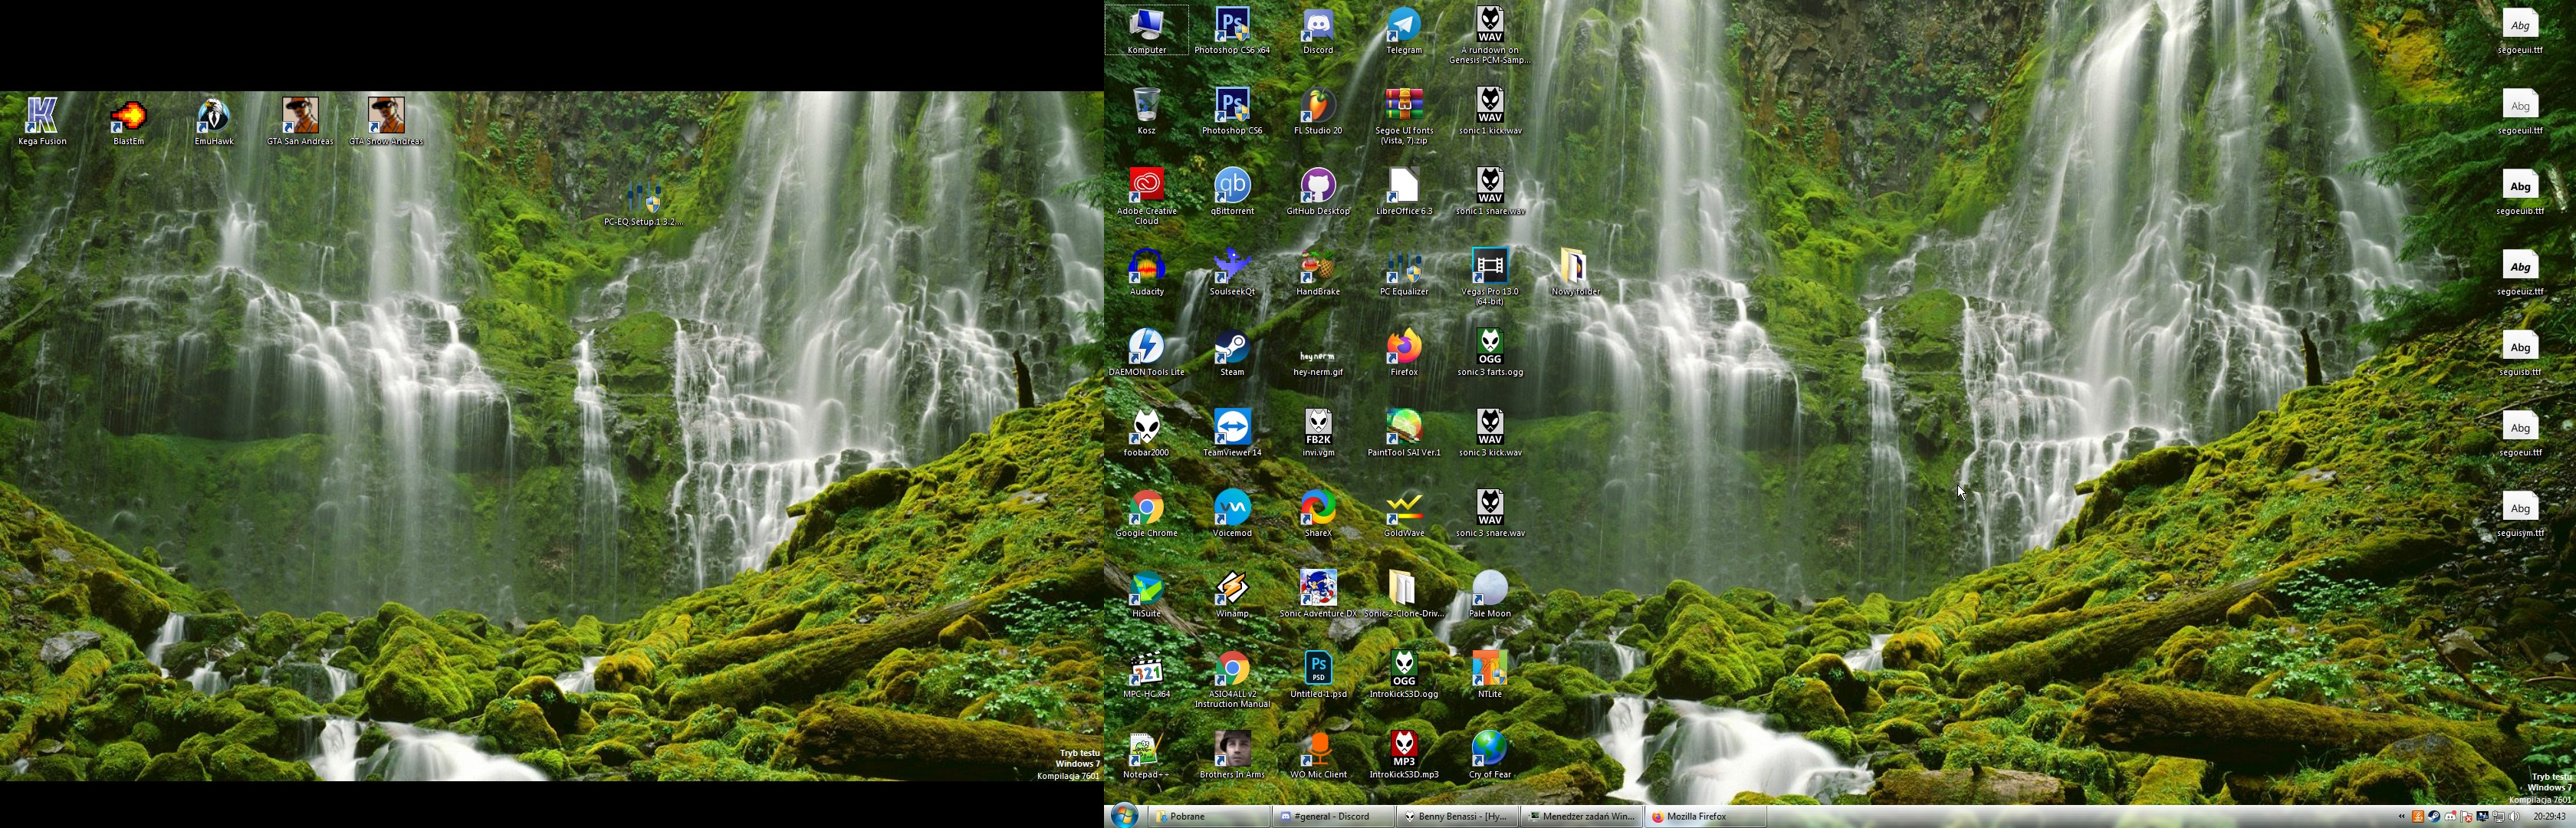The width and height of the screenshot is (2576, 828).
Task: Open MPC-HC x64 shortcut
Action: pos(1147,675)
